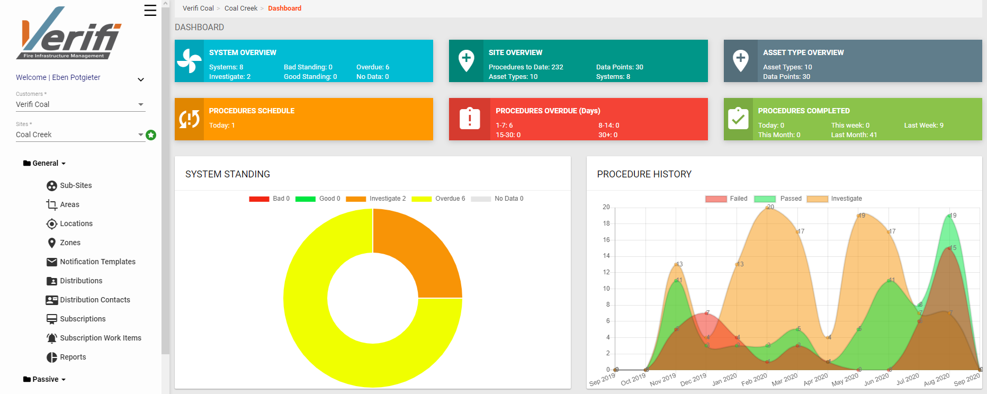Click the System Overview fan icon

pos(189,61)
